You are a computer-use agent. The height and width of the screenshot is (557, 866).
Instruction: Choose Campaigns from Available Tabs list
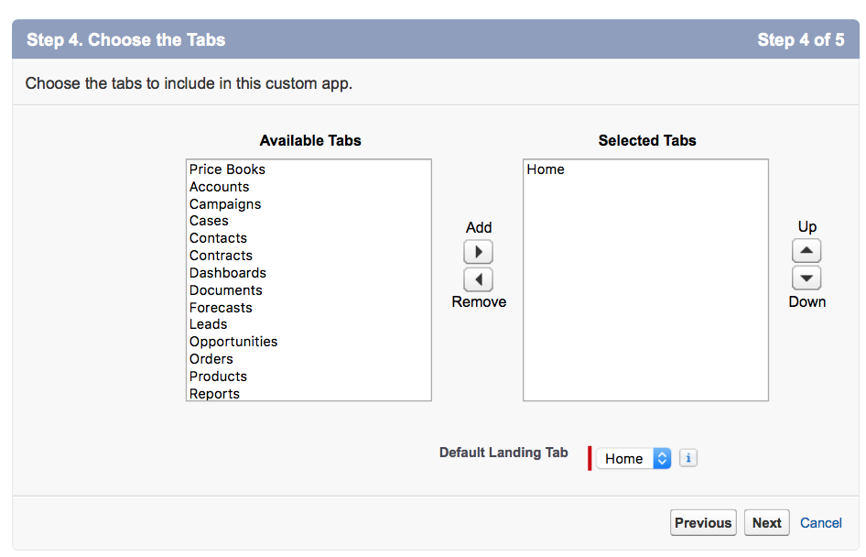309,204
